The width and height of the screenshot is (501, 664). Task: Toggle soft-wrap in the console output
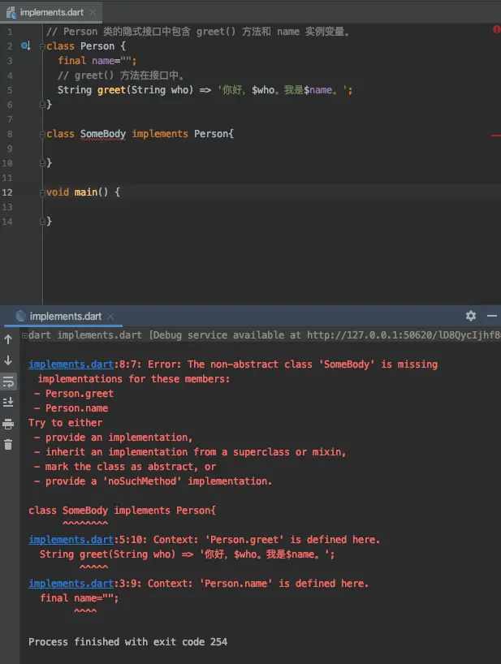tap(8, 382)
